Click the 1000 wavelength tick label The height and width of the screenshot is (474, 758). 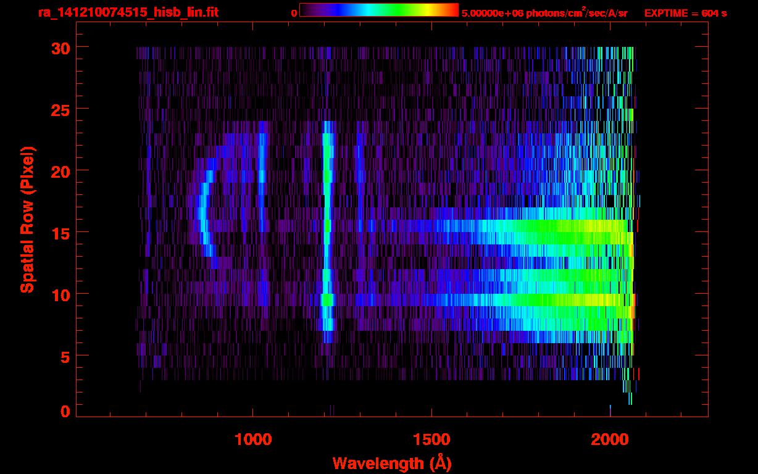click(x=253, y=439)
